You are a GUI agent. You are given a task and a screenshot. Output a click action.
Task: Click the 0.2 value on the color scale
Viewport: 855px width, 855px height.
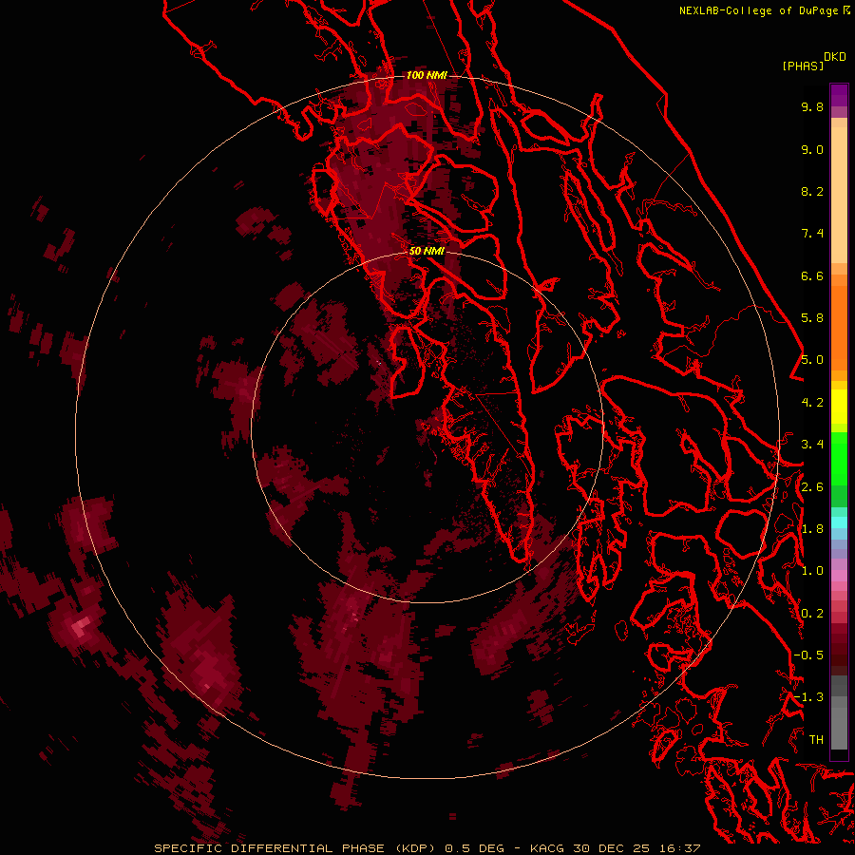click(x=812, y=614)
